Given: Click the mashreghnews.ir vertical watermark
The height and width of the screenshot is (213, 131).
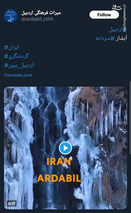Looking at the screenshot, I should click(125, 18).
